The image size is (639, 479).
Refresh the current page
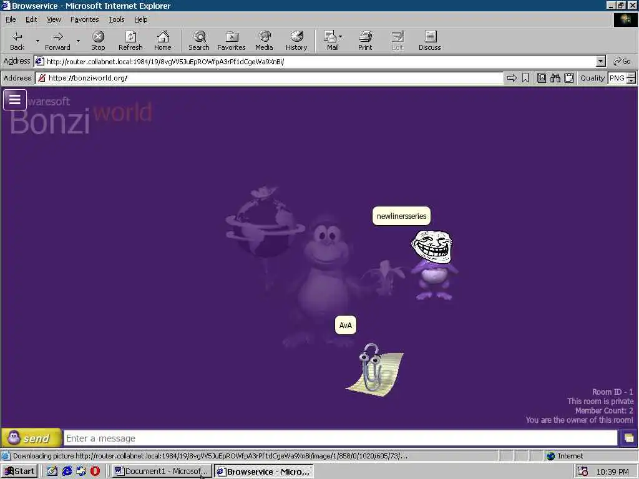coord(130,41)
